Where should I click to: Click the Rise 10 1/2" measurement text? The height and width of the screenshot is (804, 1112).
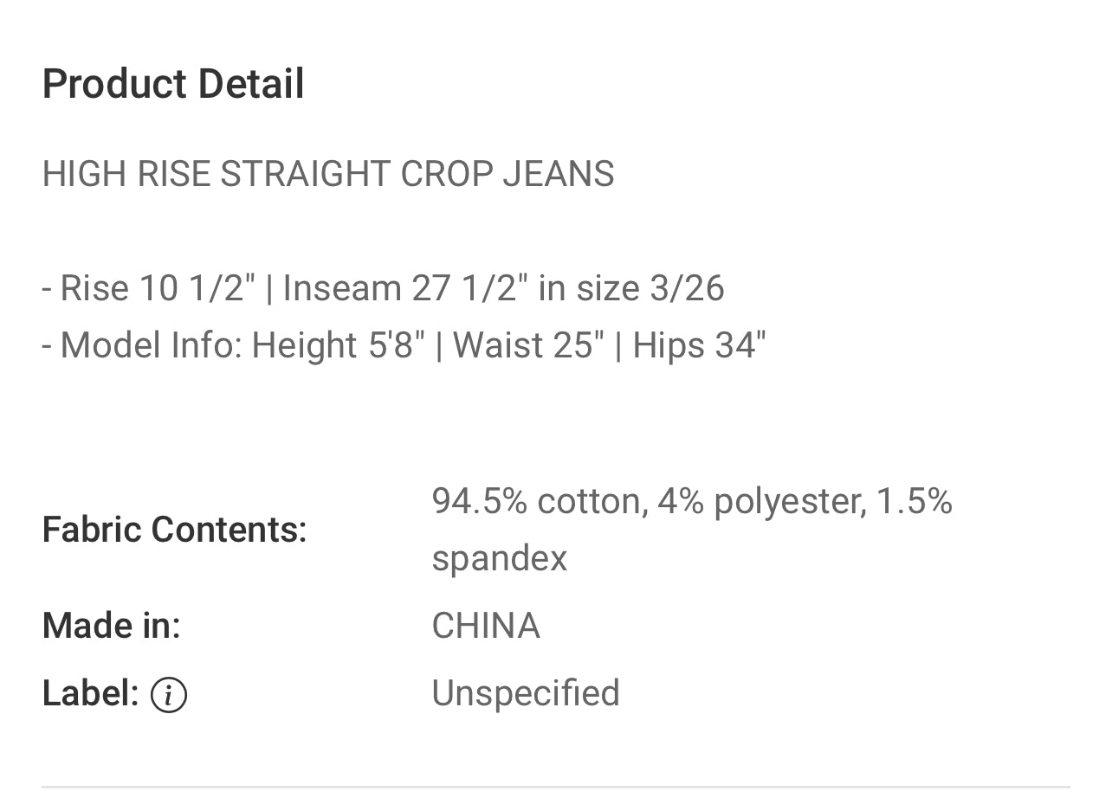coord(154,288)
